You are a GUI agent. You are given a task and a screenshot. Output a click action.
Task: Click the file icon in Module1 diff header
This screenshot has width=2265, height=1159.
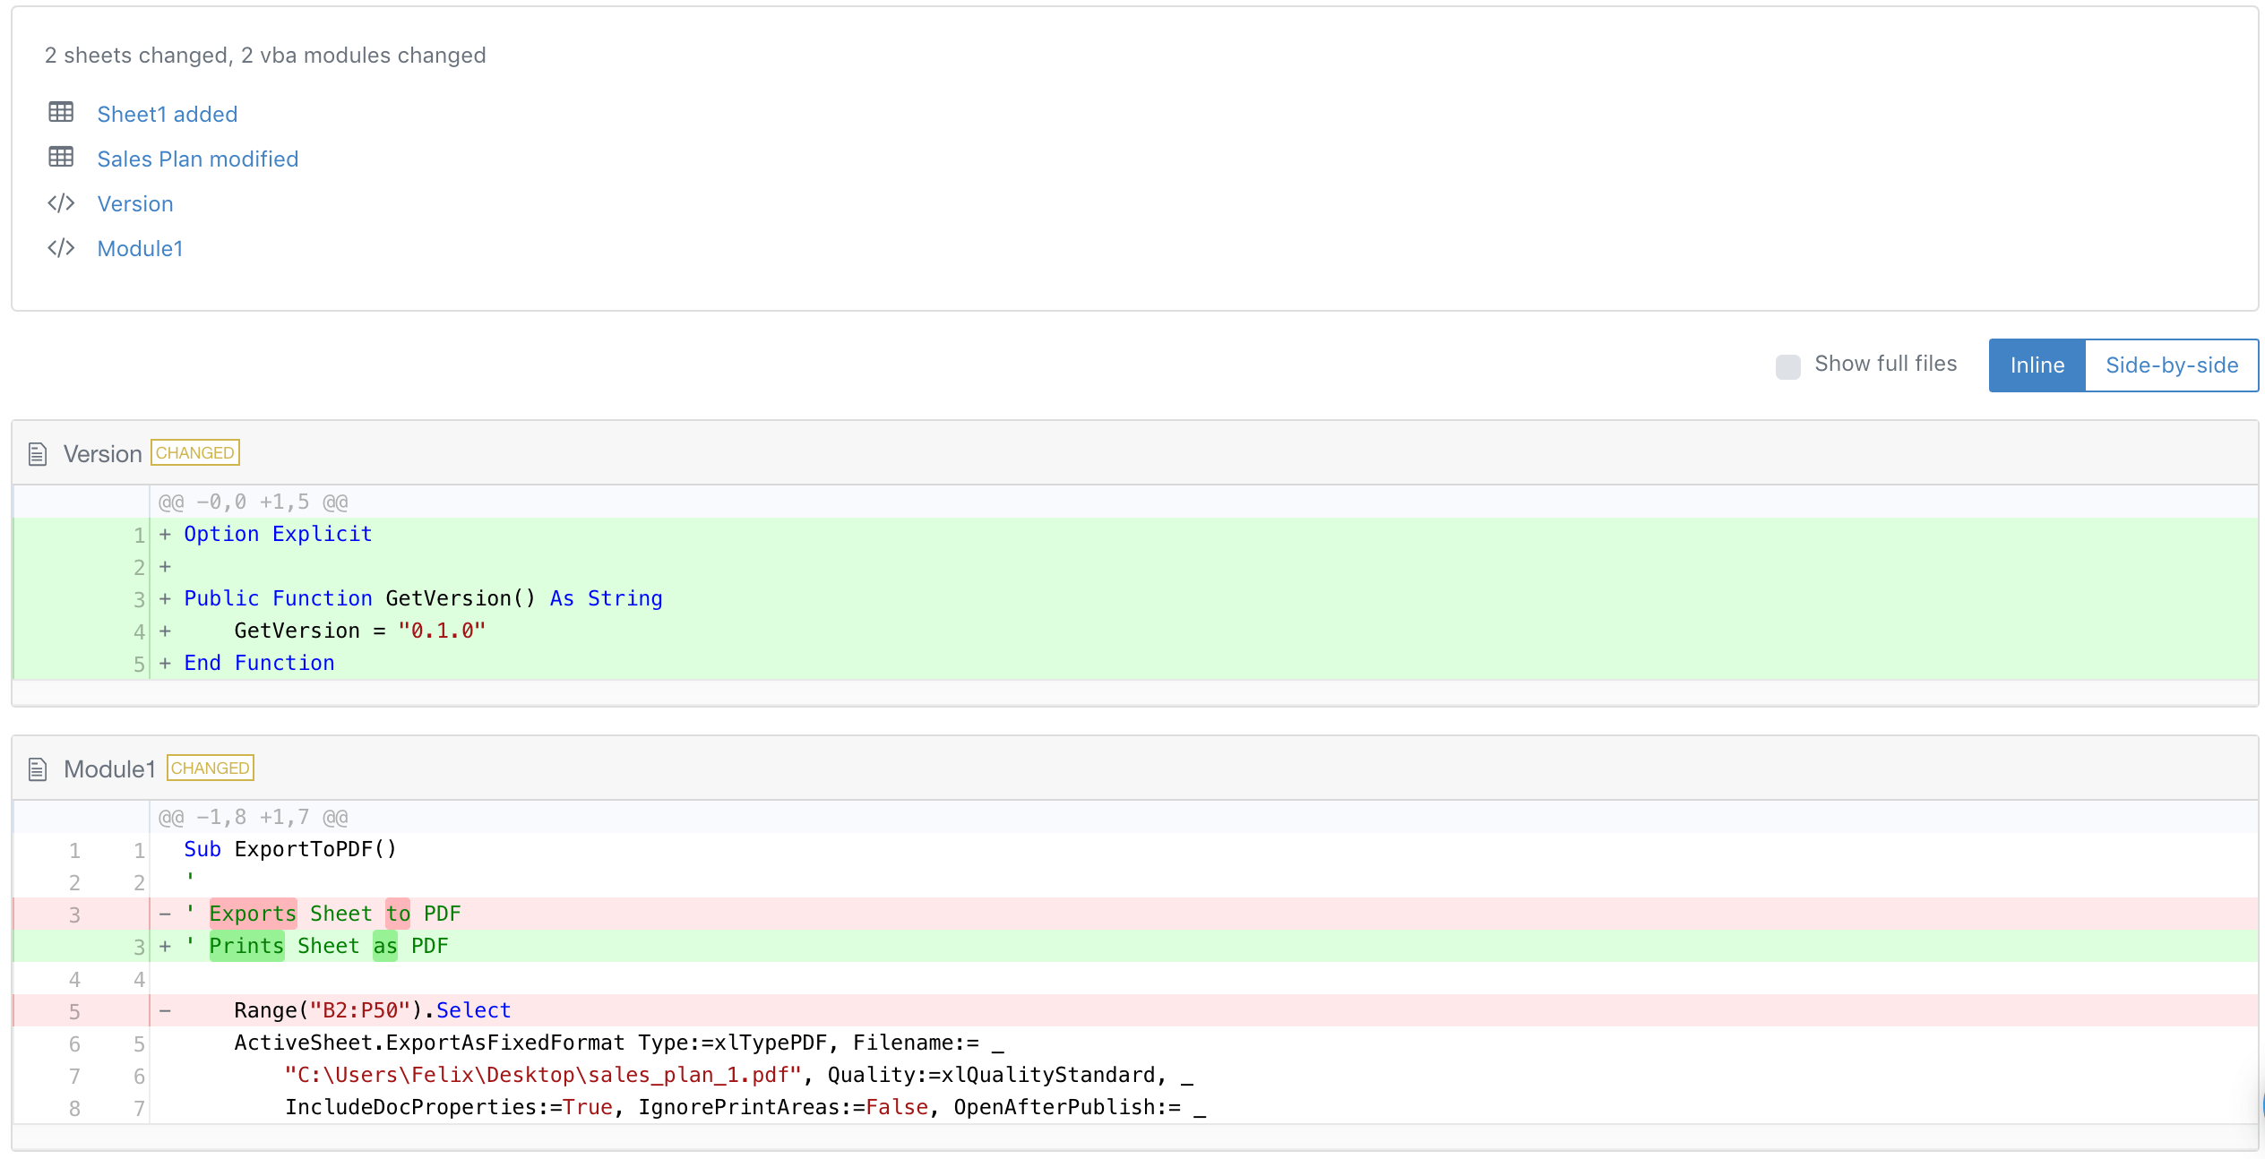pos(38,769)
